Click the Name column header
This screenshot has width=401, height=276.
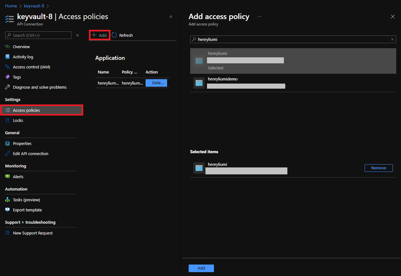(x=103, y=72)
